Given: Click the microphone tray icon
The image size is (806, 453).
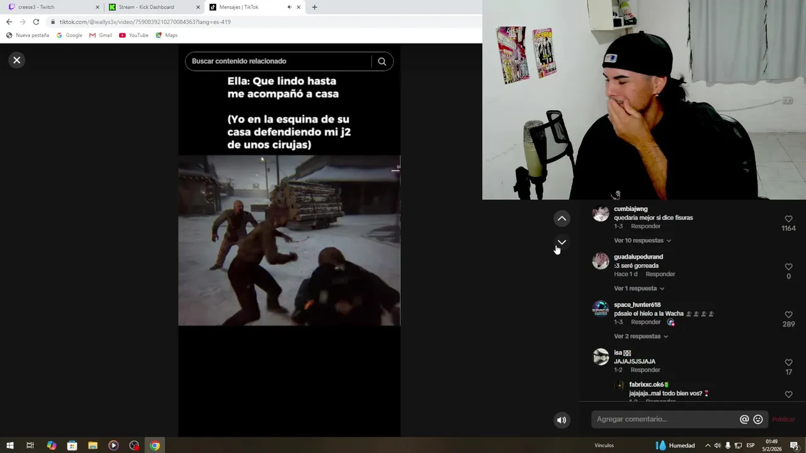Looking at the screenshot, I should [x=728, y=445].
